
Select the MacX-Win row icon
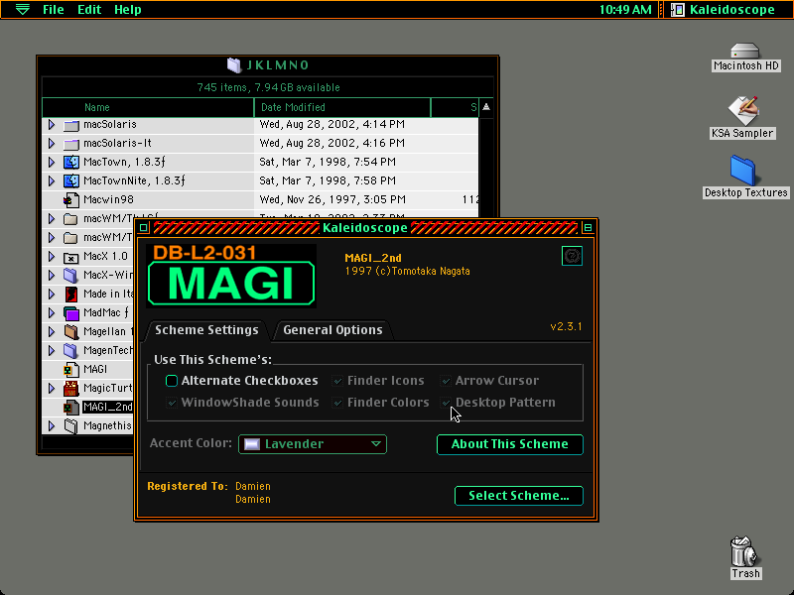coord(71,276)
